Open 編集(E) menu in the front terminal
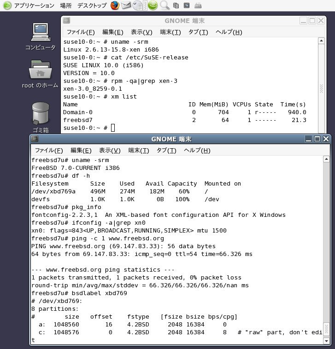Screen dimensions: 335x349 [81, 151]
